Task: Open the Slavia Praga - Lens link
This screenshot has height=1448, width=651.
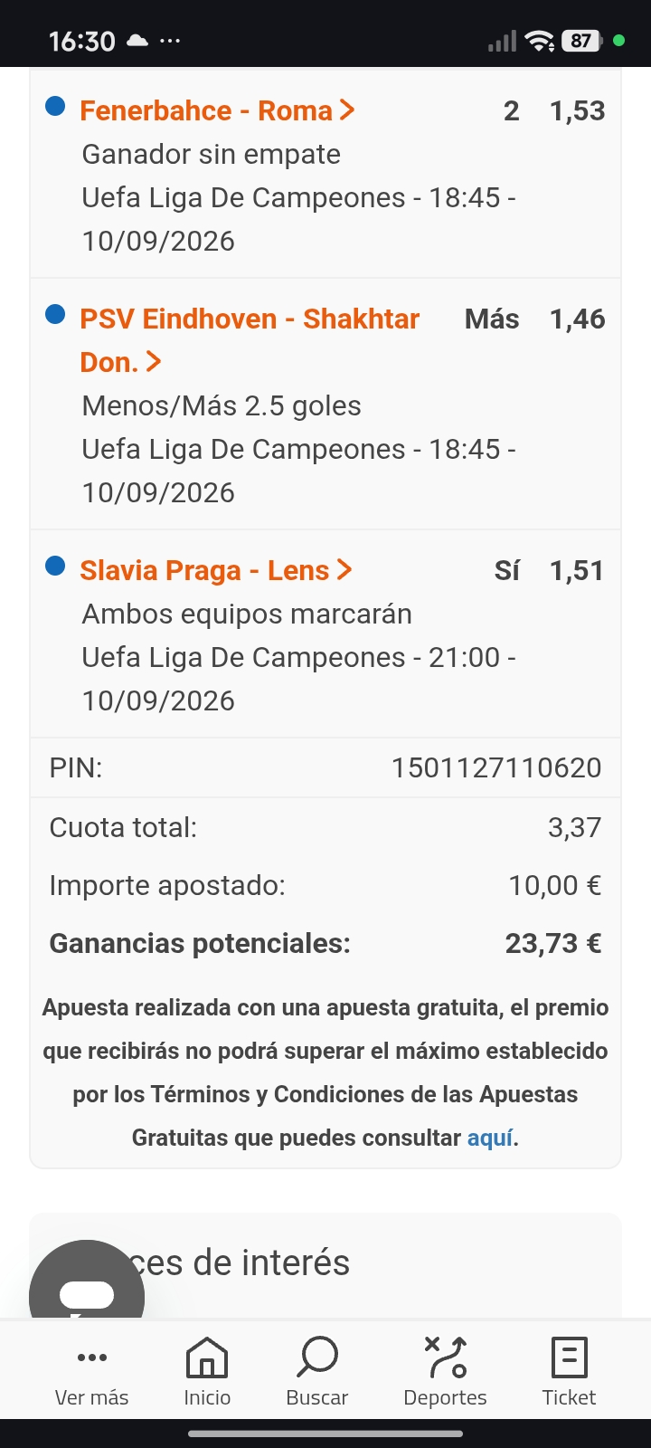Action: click(204, 570)
